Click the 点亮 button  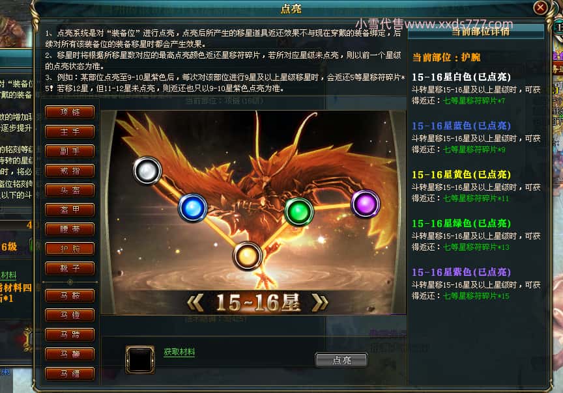(x=341, y=360)
